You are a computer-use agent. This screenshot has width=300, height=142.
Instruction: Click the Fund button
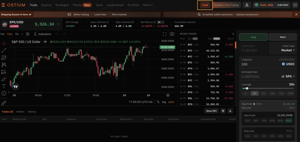205,5
